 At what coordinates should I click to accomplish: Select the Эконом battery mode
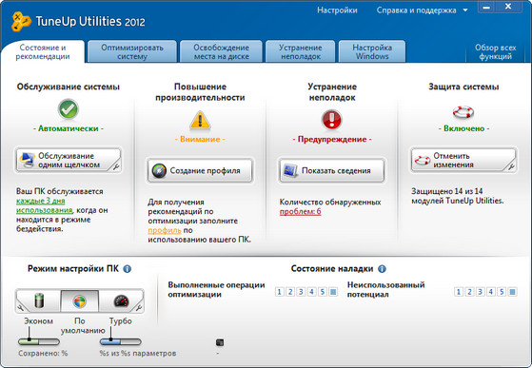click(39, 300)
